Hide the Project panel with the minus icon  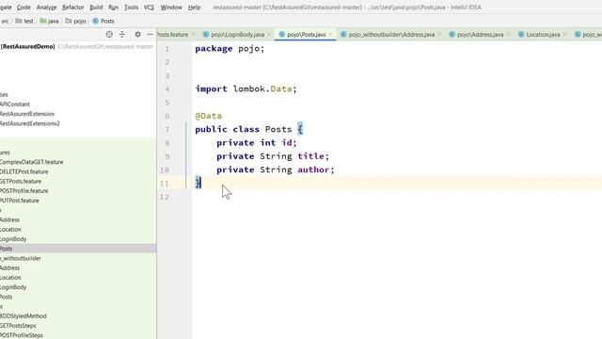pyautogui.click(x=150, y=34)
